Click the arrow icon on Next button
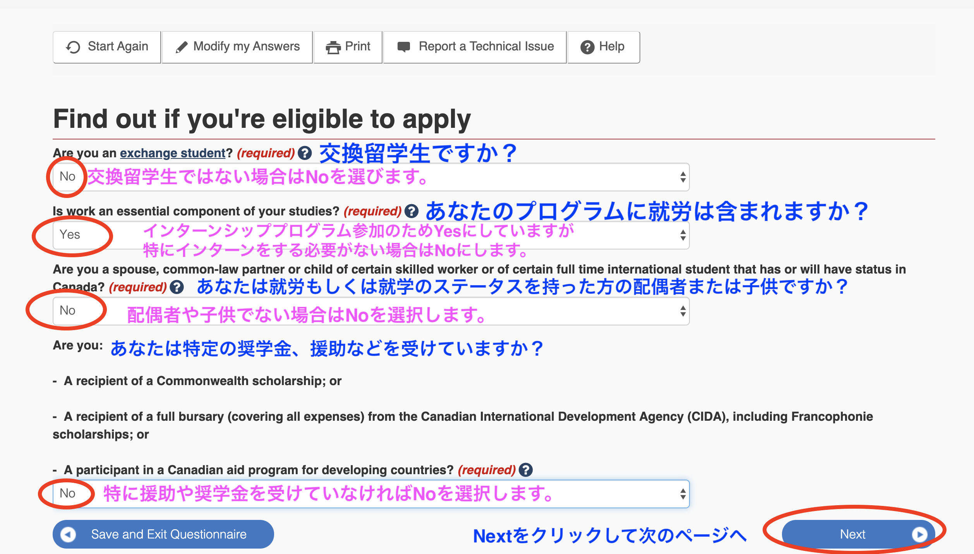The width and height of the screenshot is (974, 554). click(919, 534)
